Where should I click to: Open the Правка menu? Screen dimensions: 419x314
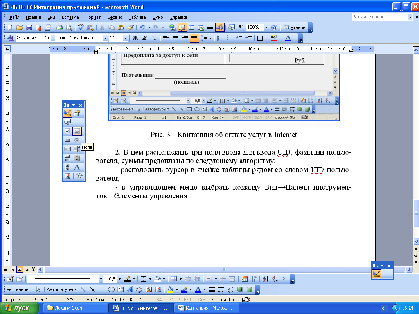click(34, 17)
